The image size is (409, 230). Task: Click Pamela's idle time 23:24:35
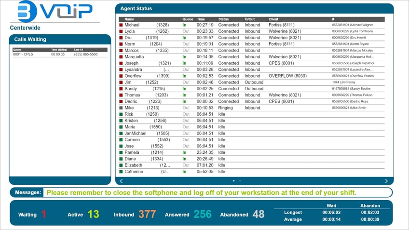tap(205, 152)
